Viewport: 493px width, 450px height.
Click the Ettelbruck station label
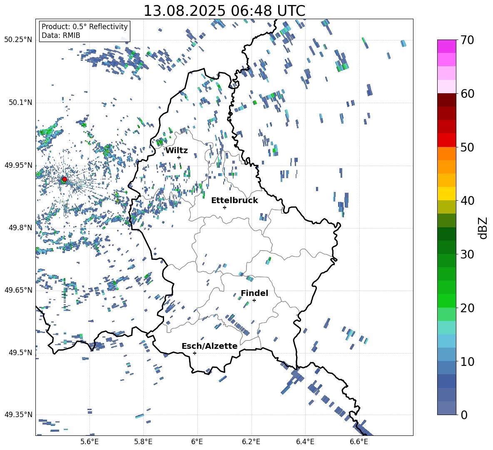pyautogui.click(x=234, y=201)
